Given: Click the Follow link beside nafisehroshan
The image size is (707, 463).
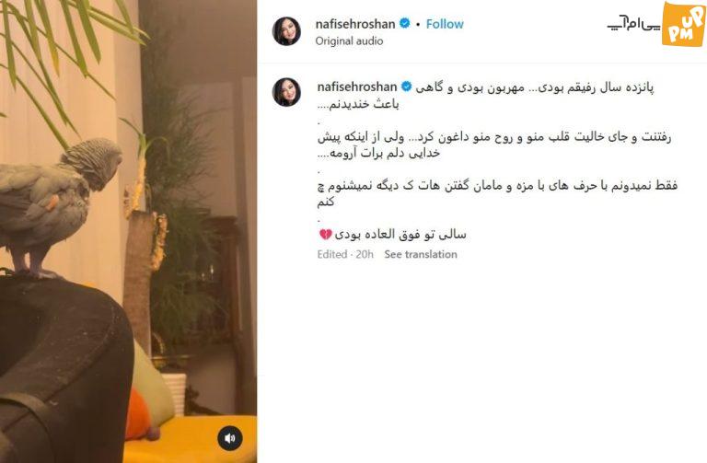Looking at the screenshot, I should 445,24.
